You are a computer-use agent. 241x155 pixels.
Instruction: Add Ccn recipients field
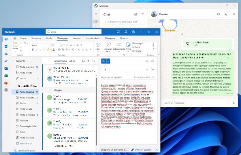point(152,70)
